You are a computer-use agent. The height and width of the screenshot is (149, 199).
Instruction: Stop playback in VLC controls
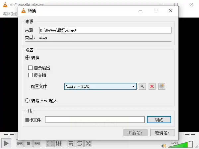pyautogui.click(x=29, y=143)
